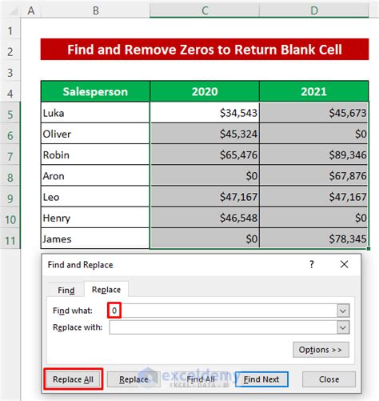The width and height of the screenshot is (379, 401).
Task: Click cell with $65,476
Action: (x=205, y=154)
